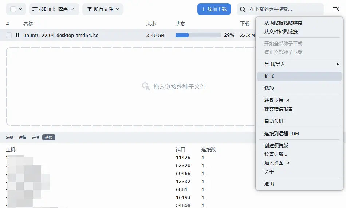Image resolution: width=346 pixels, height=208 pixels.
Task: Expand the 导出/导入 submenu arrow
Action: (x=338, y=64)
